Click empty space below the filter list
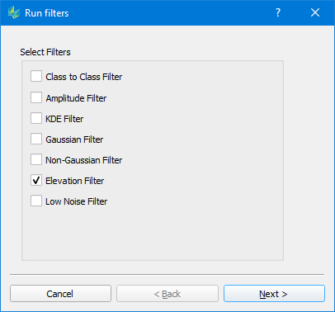This screenshot has height=312, width=335. click(x=153, y=233)
